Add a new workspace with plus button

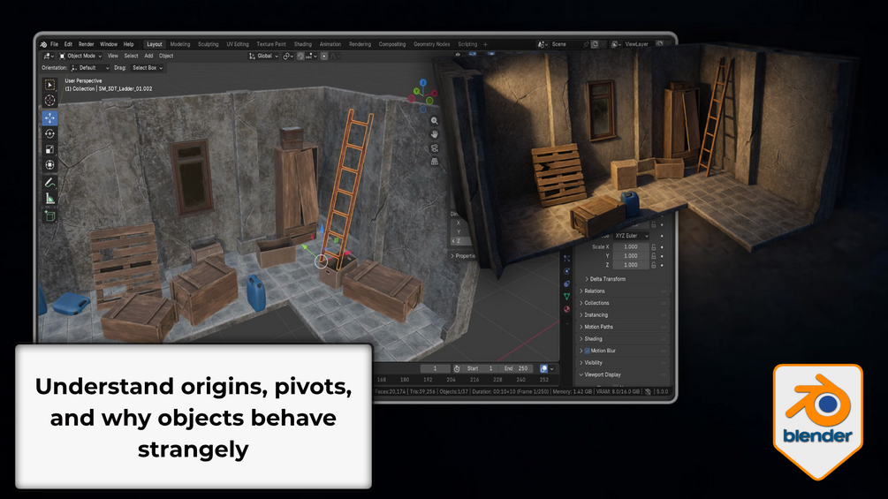coord(485,44)
